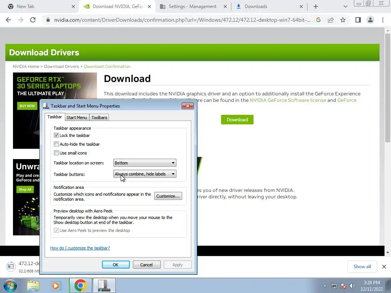Open Taskbar location on screen dropdown
Viewport: 391px width, 293px height.
point(145,163)
